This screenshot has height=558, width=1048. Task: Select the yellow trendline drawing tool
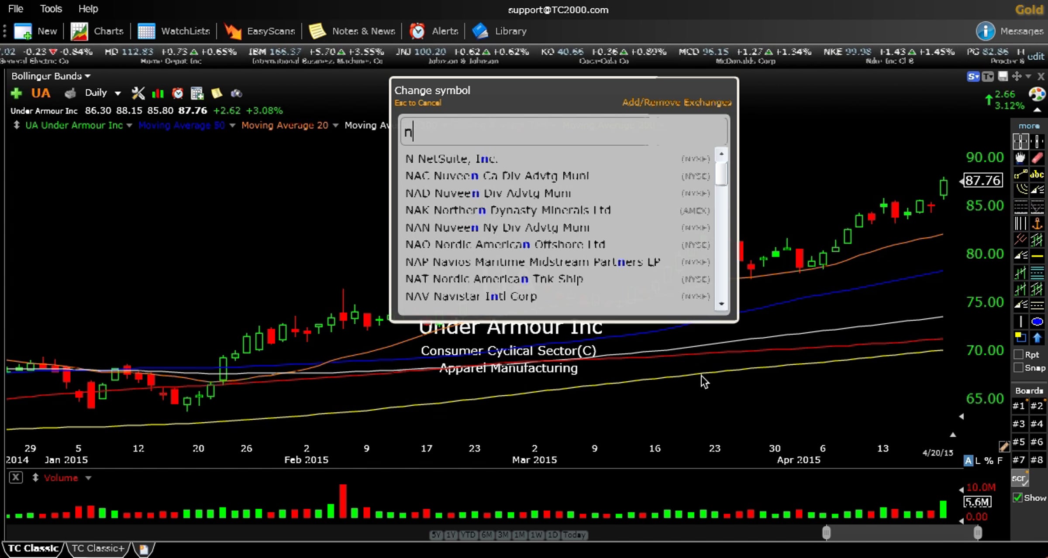click(1020, 174)
